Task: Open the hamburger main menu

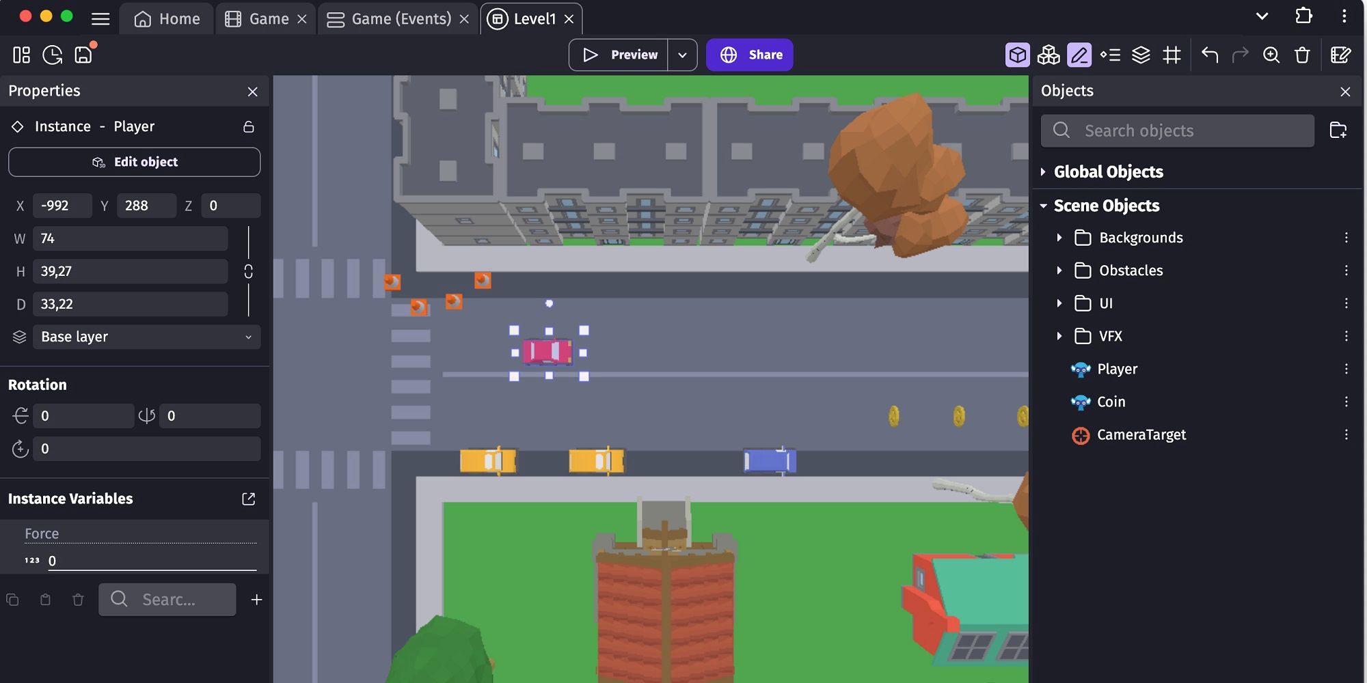Action: (100, 18)
